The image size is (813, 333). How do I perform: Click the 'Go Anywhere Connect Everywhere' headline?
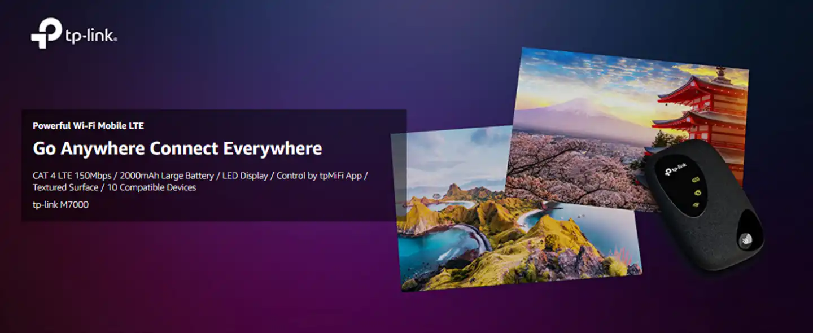click(177, 148)
